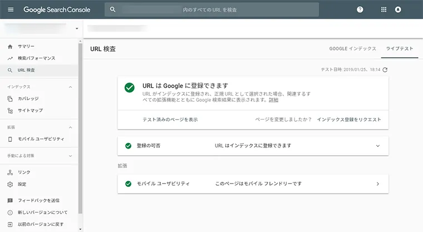Screen dimensions: 423x232
Task: Click このページはモバイル フレンドリーです text
Action: (258, 184)
